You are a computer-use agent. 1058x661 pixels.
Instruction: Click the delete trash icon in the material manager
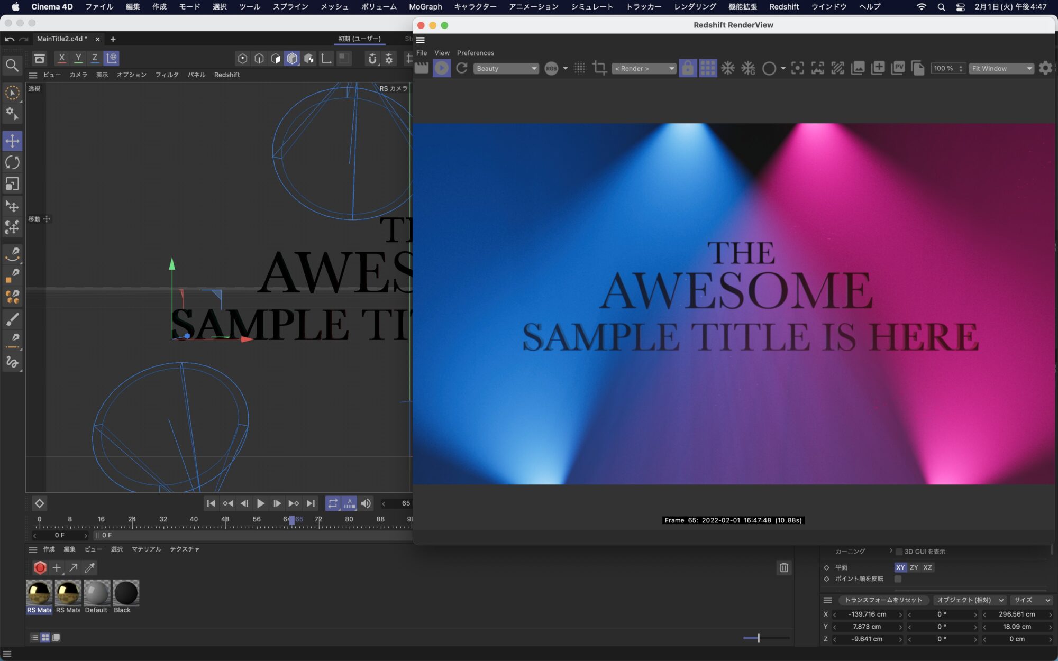783,567
